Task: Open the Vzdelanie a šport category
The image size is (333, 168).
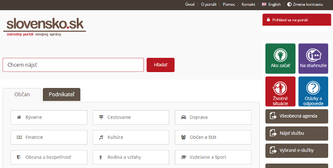Action: [x=213, y=157]
